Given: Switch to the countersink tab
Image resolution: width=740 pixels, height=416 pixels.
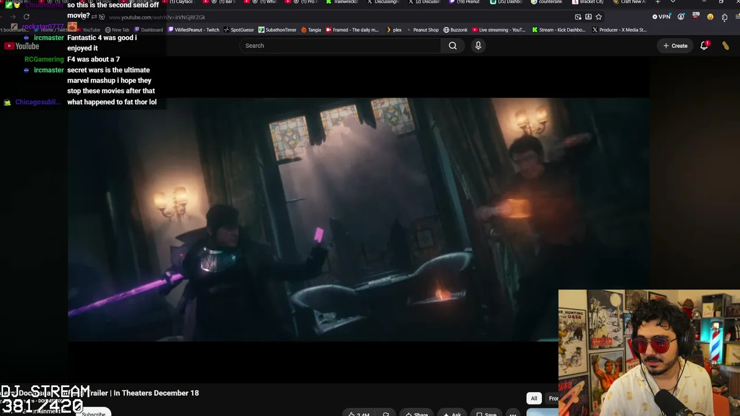Looking at the screenshot, I should (x=547, y=2).
